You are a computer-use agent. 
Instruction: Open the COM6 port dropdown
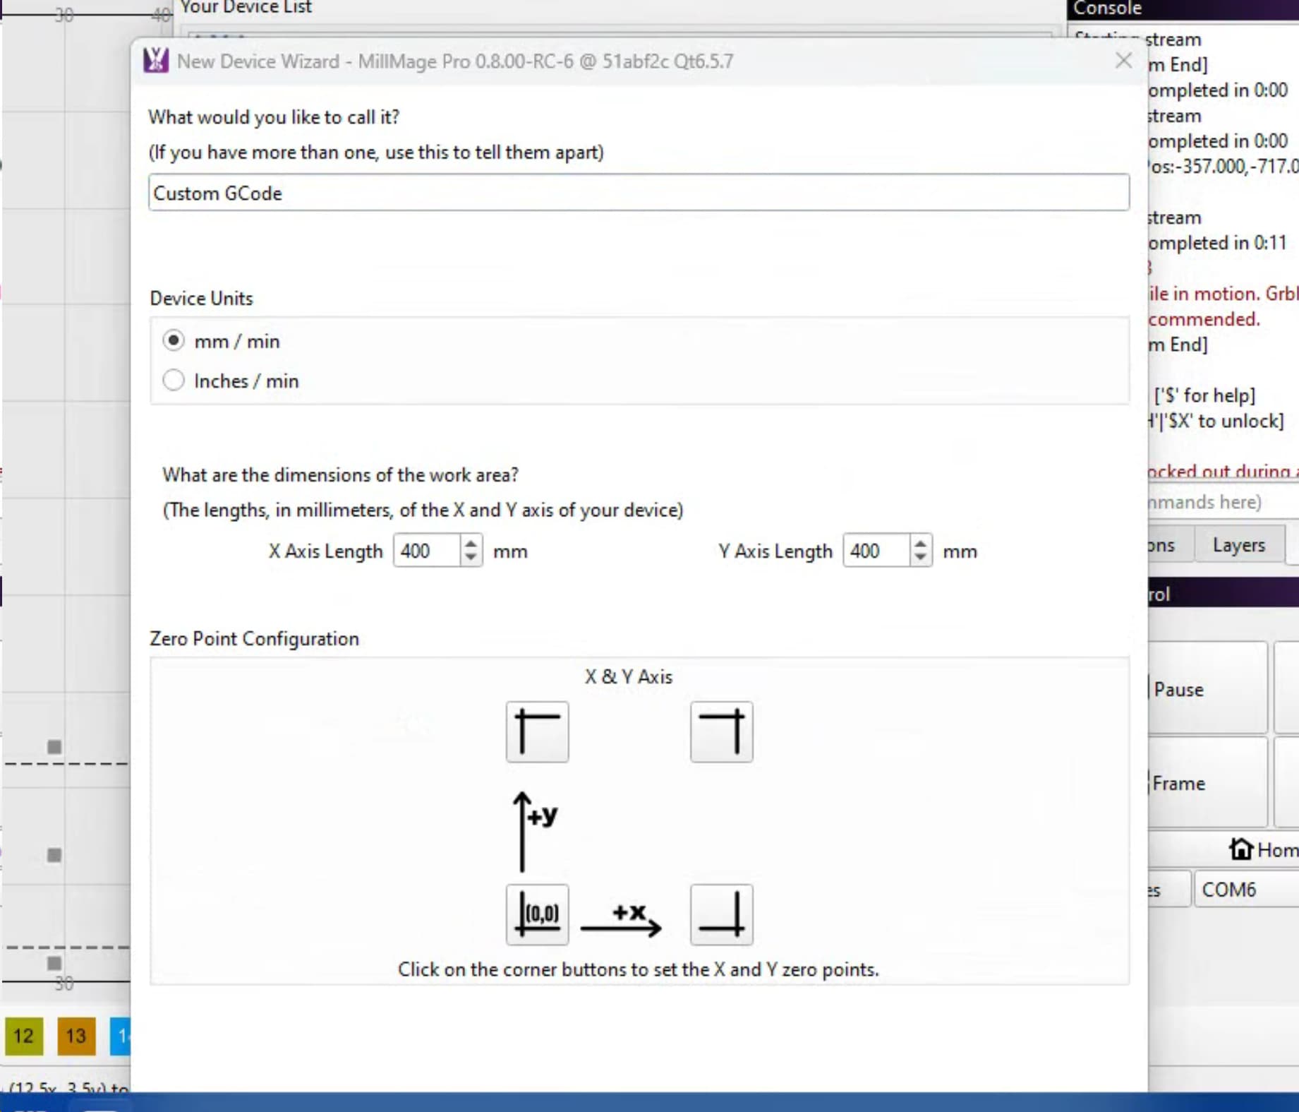pyautogui.click(x=1245, y=890)
